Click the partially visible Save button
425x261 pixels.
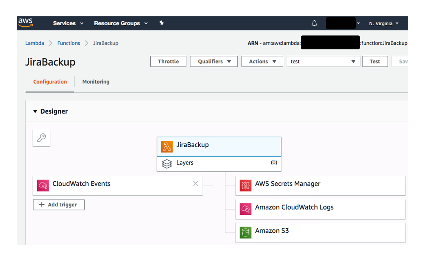(x=400, y=62)
